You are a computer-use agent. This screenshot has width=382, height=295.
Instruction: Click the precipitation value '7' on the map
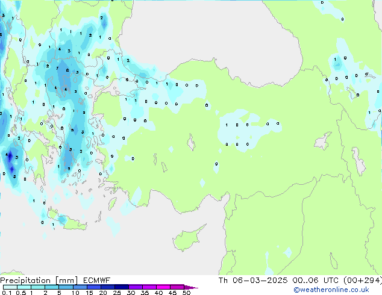(57, 69)
